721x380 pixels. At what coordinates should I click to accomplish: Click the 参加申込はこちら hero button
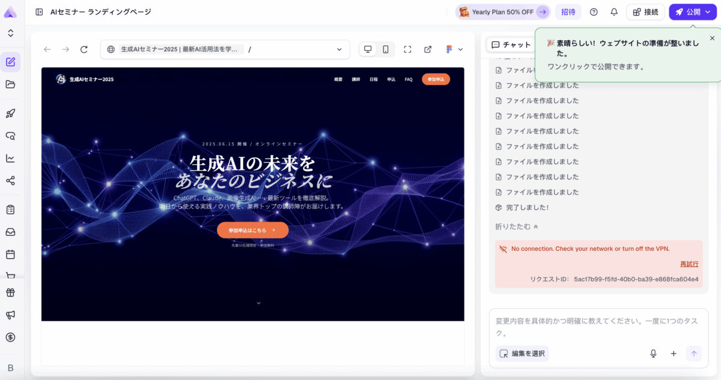click(252, 230)
